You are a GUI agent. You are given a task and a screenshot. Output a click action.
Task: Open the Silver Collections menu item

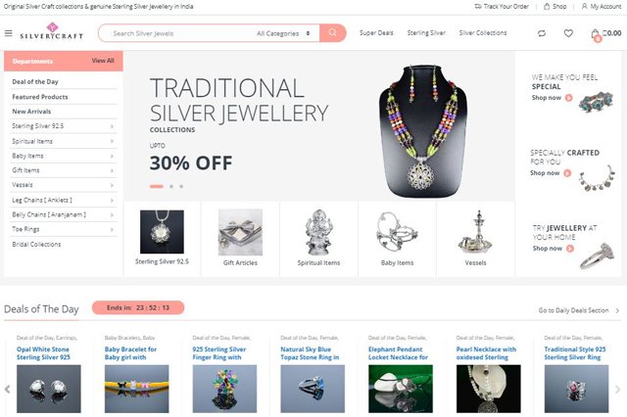coord(483,32)
